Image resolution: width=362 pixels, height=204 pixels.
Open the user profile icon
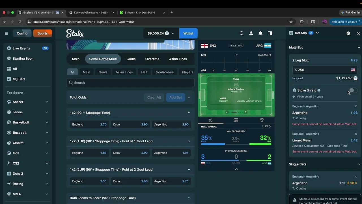tap(251, 33)
